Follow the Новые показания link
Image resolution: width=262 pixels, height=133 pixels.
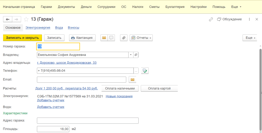(x=119, y=96)
